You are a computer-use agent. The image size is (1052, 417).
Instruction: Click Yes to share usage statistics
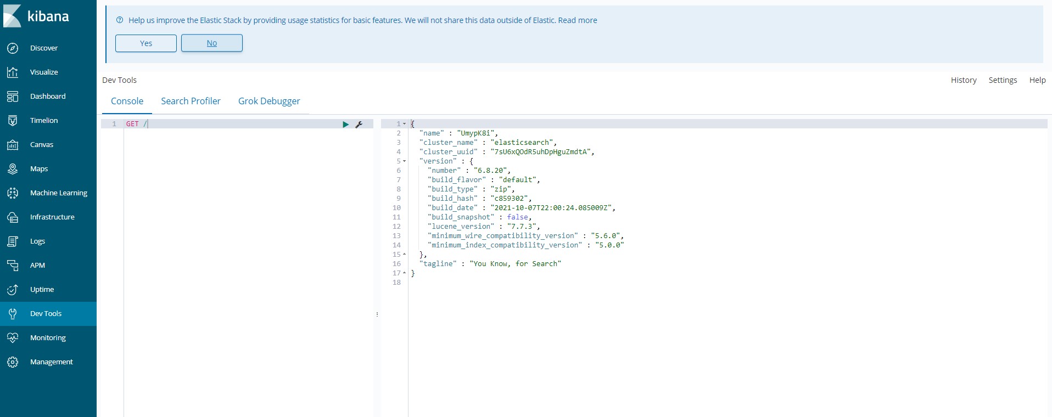(x=146, y=43)
